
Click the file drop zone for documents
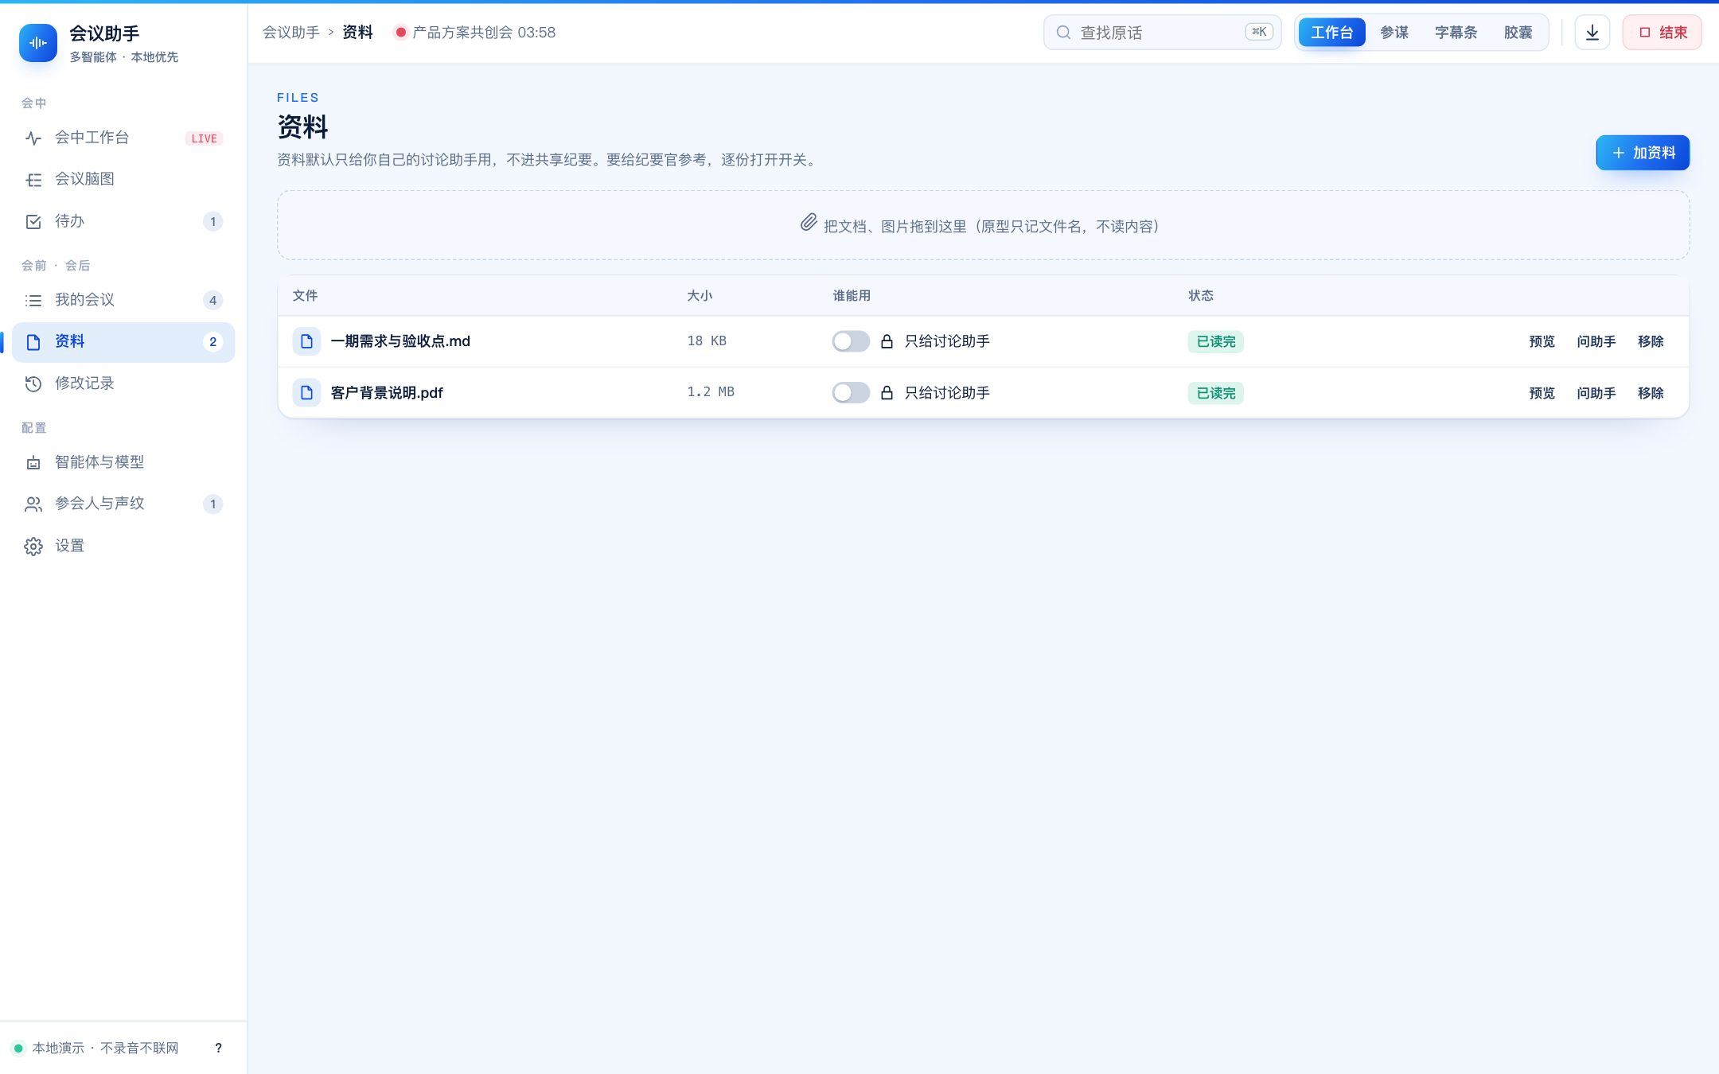pos(983,225)
